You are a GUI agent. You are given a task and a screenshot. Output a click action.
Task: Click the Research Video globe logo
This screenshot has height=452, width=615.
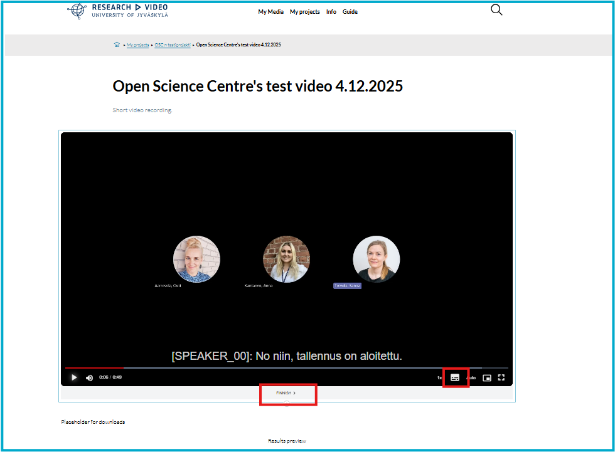tap(77, 11)
